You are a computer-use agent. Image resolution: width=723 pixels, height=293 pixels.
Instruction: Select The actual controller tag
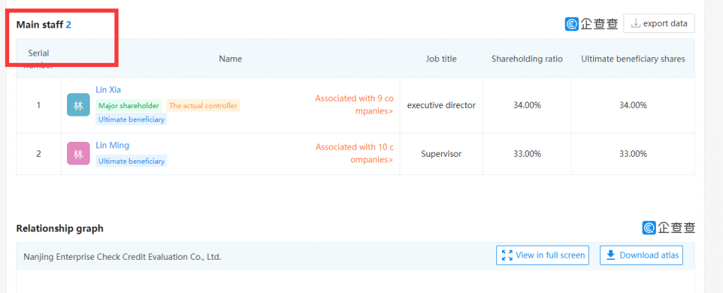203,106
